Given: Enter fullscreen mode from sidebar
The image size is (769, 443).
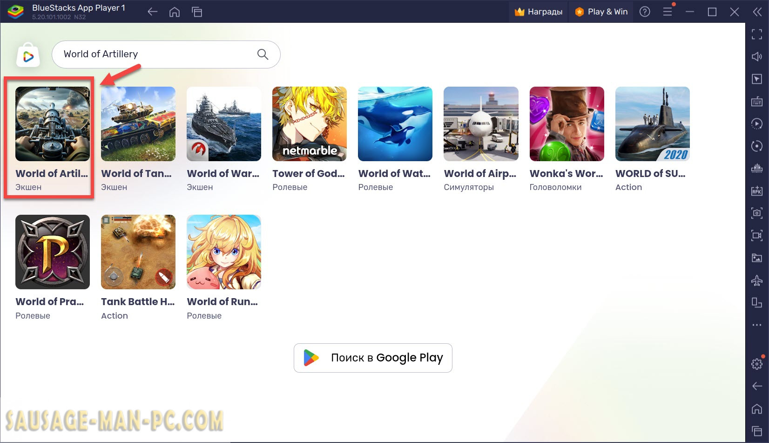Looking at the screenshot, I should click(x=757, y=34).
